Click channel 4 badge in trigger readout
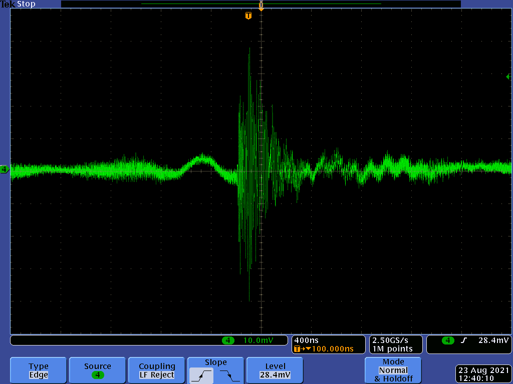The height and width of the screenshot is (384, 513). pos(447,340)
